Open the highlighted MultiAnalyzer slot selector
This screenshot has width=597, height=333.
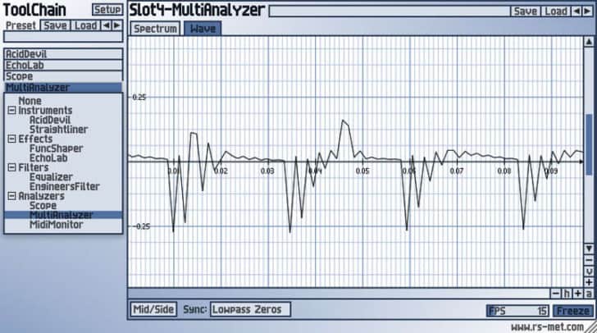tap(63, 87)
